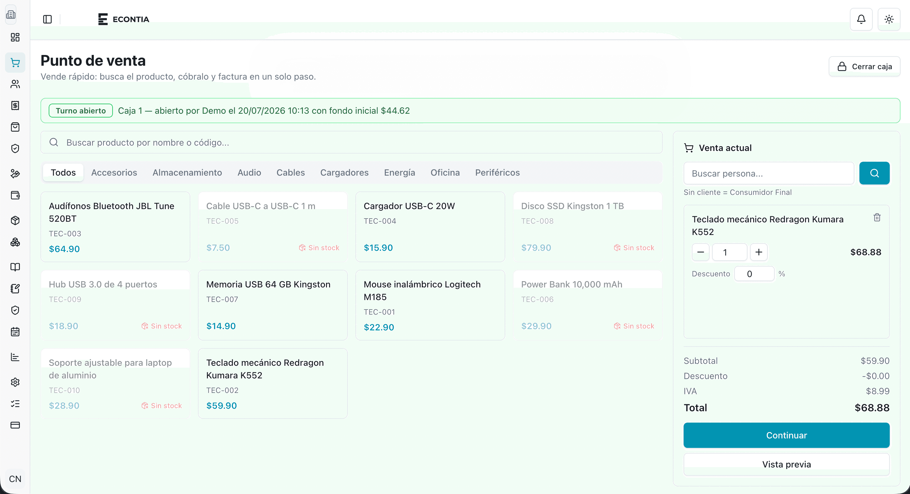Open the wallet sidebar icon
Image resolution: width=910 pixels, height=494 pixels.
[15, 195]
